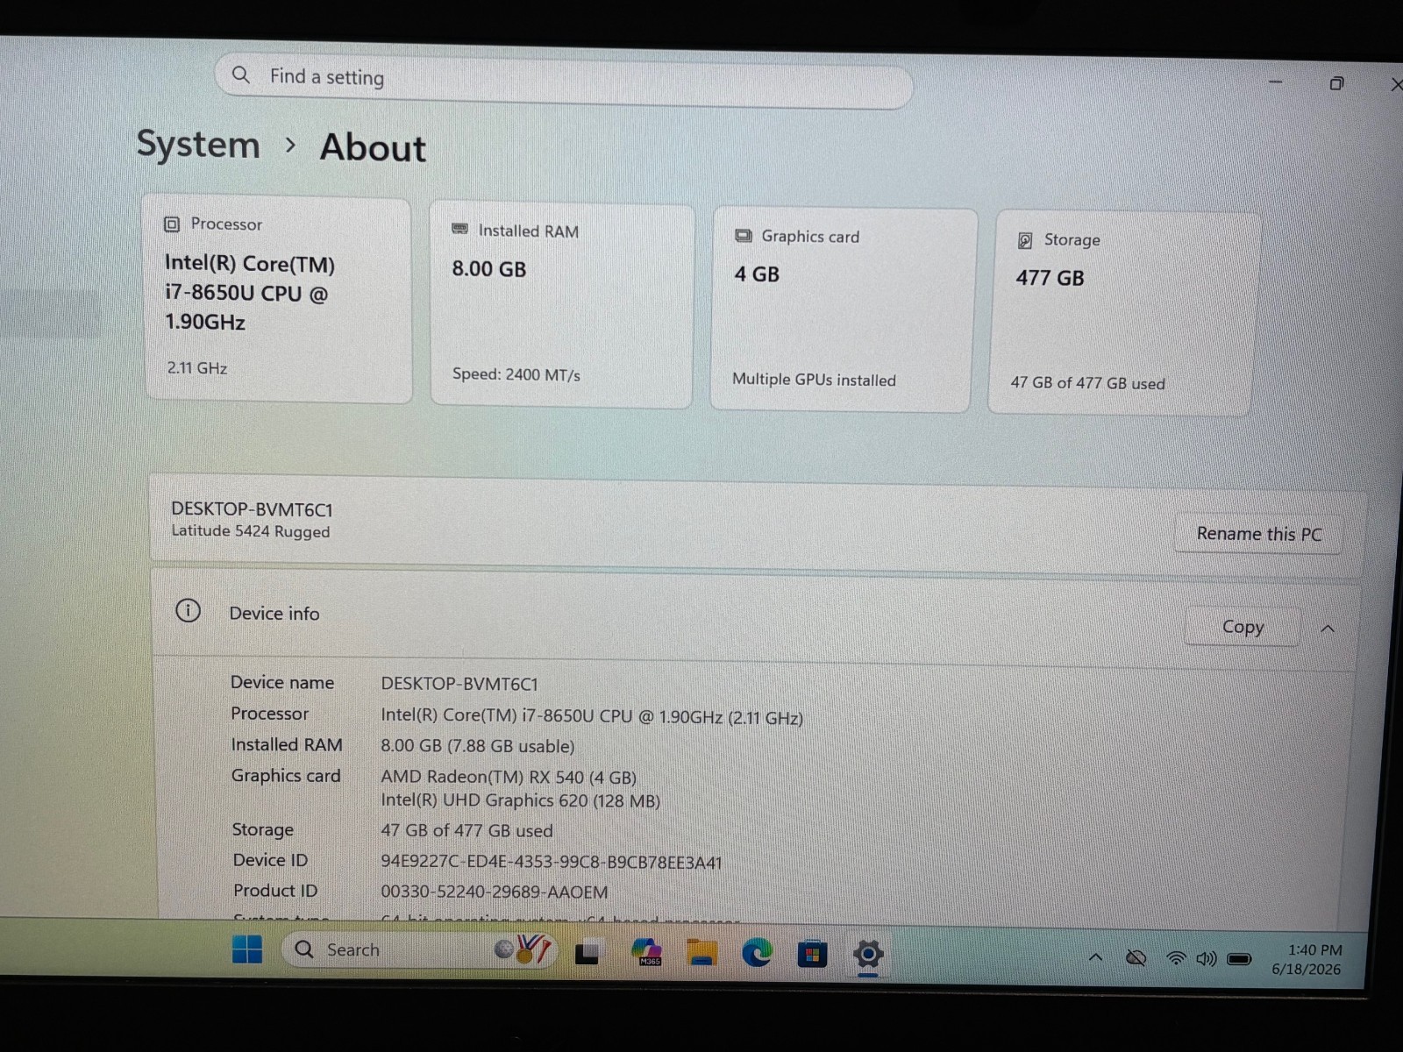
Task: Click the Graphics card icon
Action: tap(744, 236)
